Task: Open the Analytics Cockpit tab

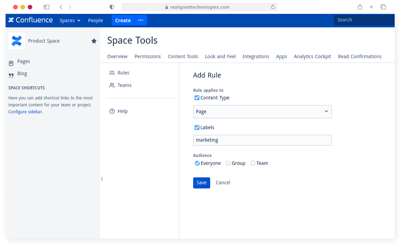Action: (x=312, y=56)
